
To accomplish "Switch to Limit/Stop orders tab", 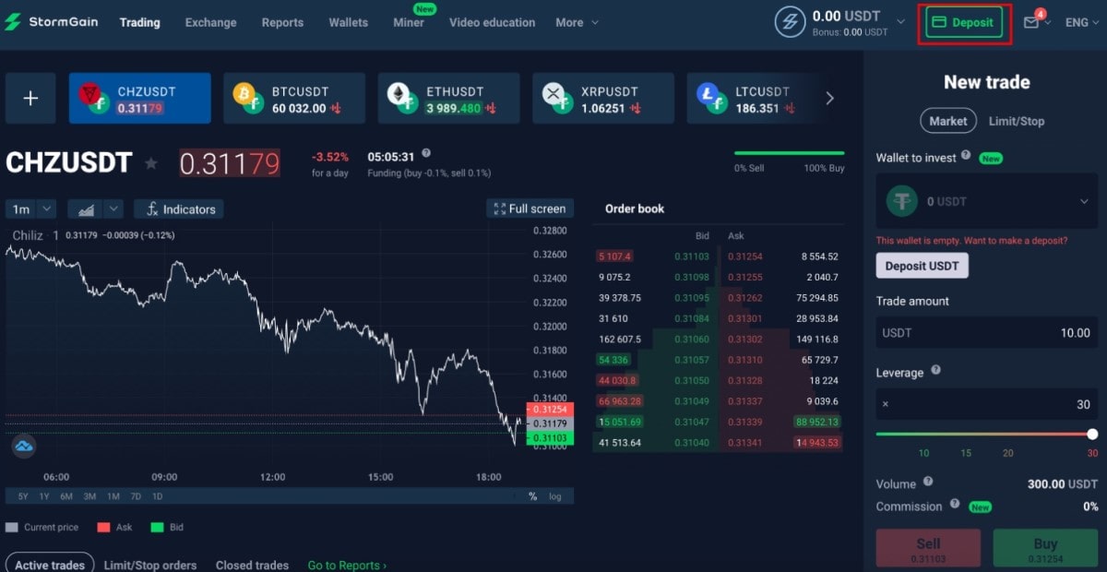I will (150, 565).
